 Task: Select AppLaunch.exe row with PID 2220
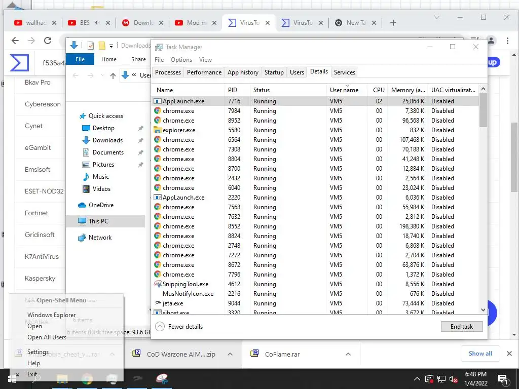coord(315,197)
